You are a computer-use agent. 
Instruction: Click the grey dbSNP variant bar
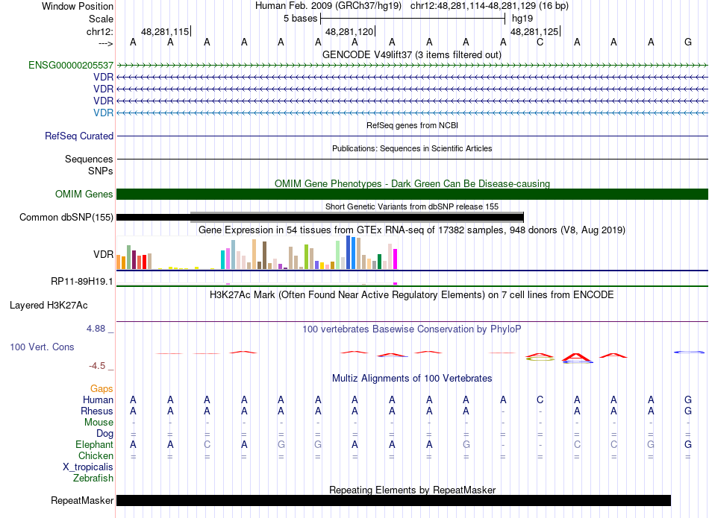357,217
